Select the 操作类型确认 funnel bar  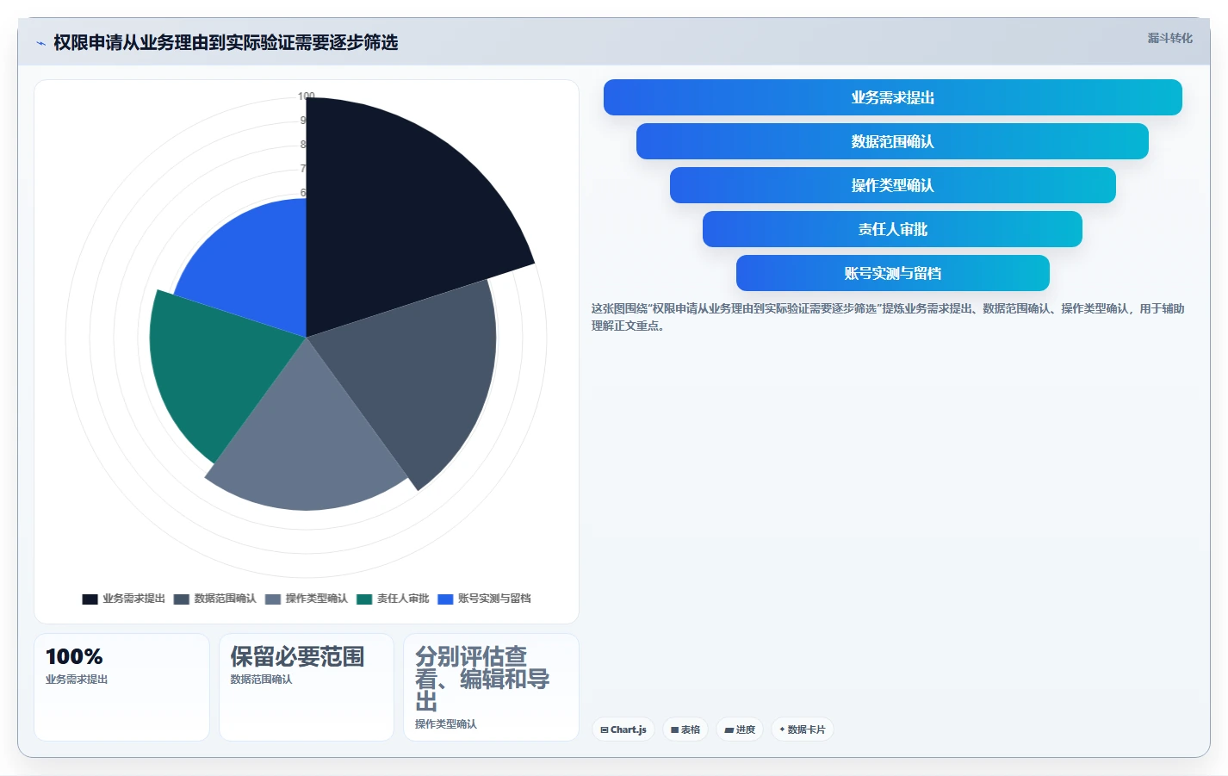coord(892,185)
